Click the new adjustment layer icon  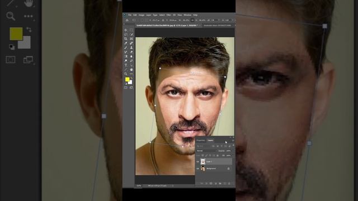tap(215, 183)
